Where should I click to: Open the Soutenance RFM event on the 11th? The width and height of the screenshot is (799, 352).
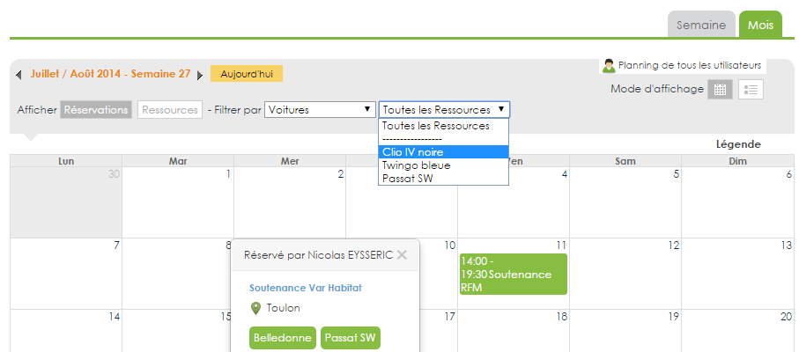tap(513, 275)
